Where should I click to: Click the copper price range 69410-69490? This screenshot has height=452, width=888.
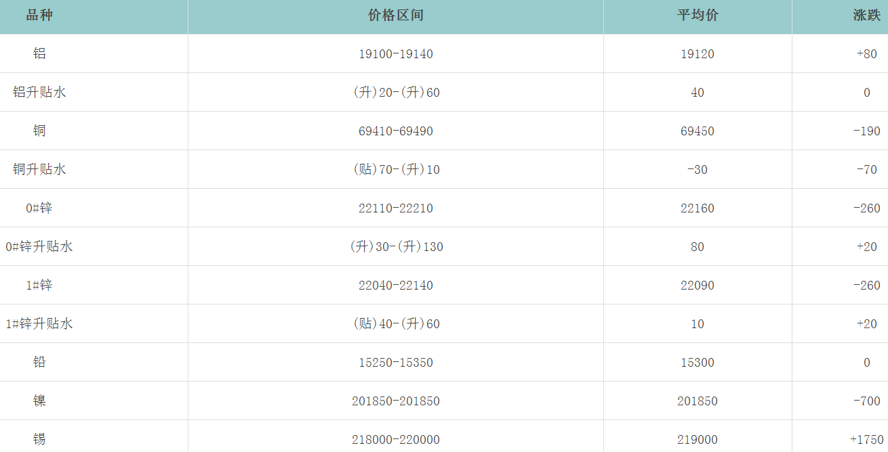coord(395,131)
